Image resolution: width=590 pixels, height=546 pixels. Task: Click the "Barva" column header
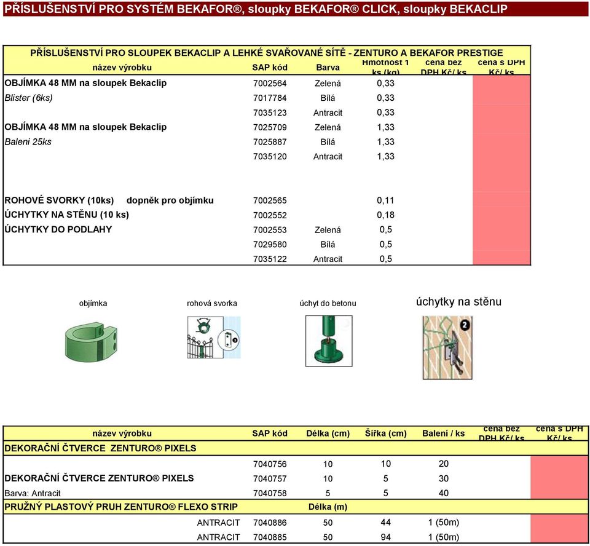pos(328,68)
